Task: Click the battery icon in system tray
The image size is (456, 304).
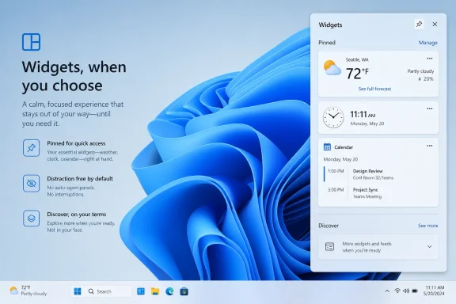Action: click(x=415, y=291)
